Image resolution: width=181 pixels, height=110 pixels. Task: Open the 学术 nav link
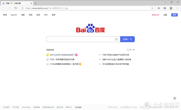[46, 15]
